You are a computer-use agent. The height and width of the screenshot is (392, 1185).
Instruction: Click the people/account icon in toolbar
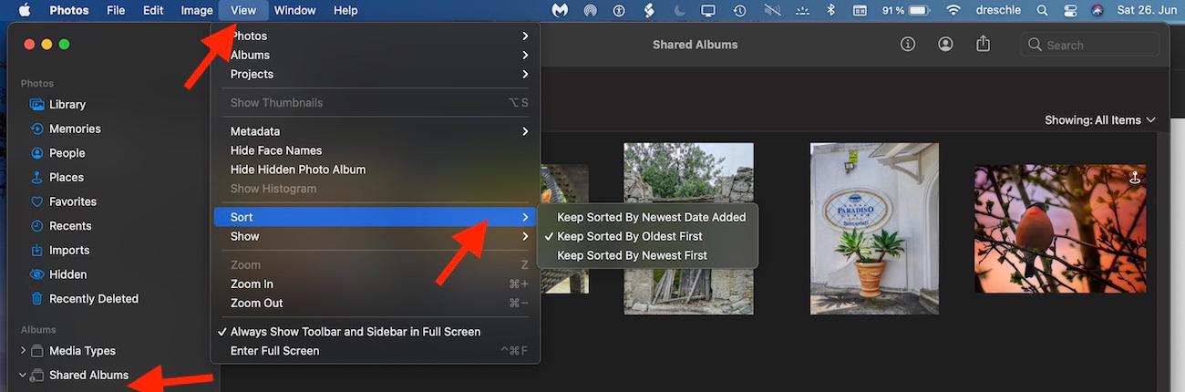(945, 44)
